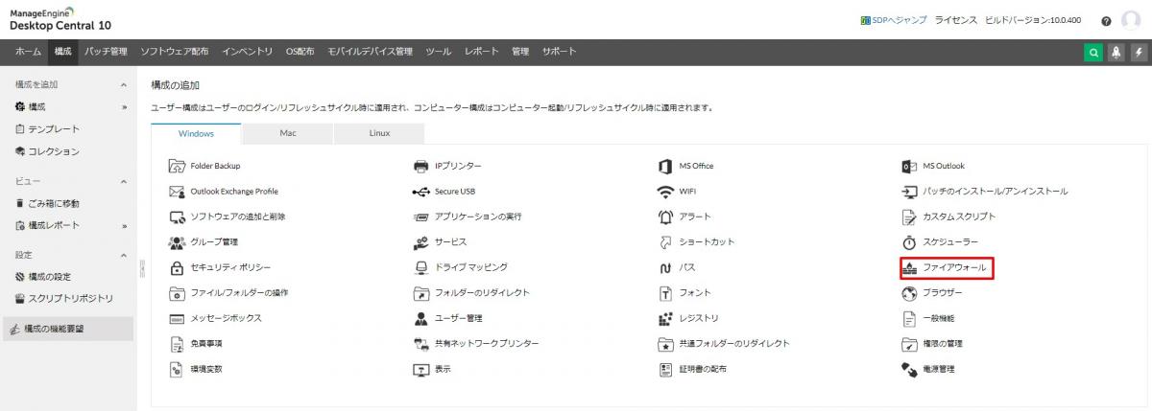Viewport: 1152px width, 411px height.
Task: Go to the ホーム menu
Action: click(x=28, y=52)
